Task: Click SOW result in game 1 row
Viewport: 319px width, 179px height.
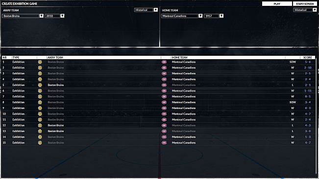Action: tap(293, 62)
